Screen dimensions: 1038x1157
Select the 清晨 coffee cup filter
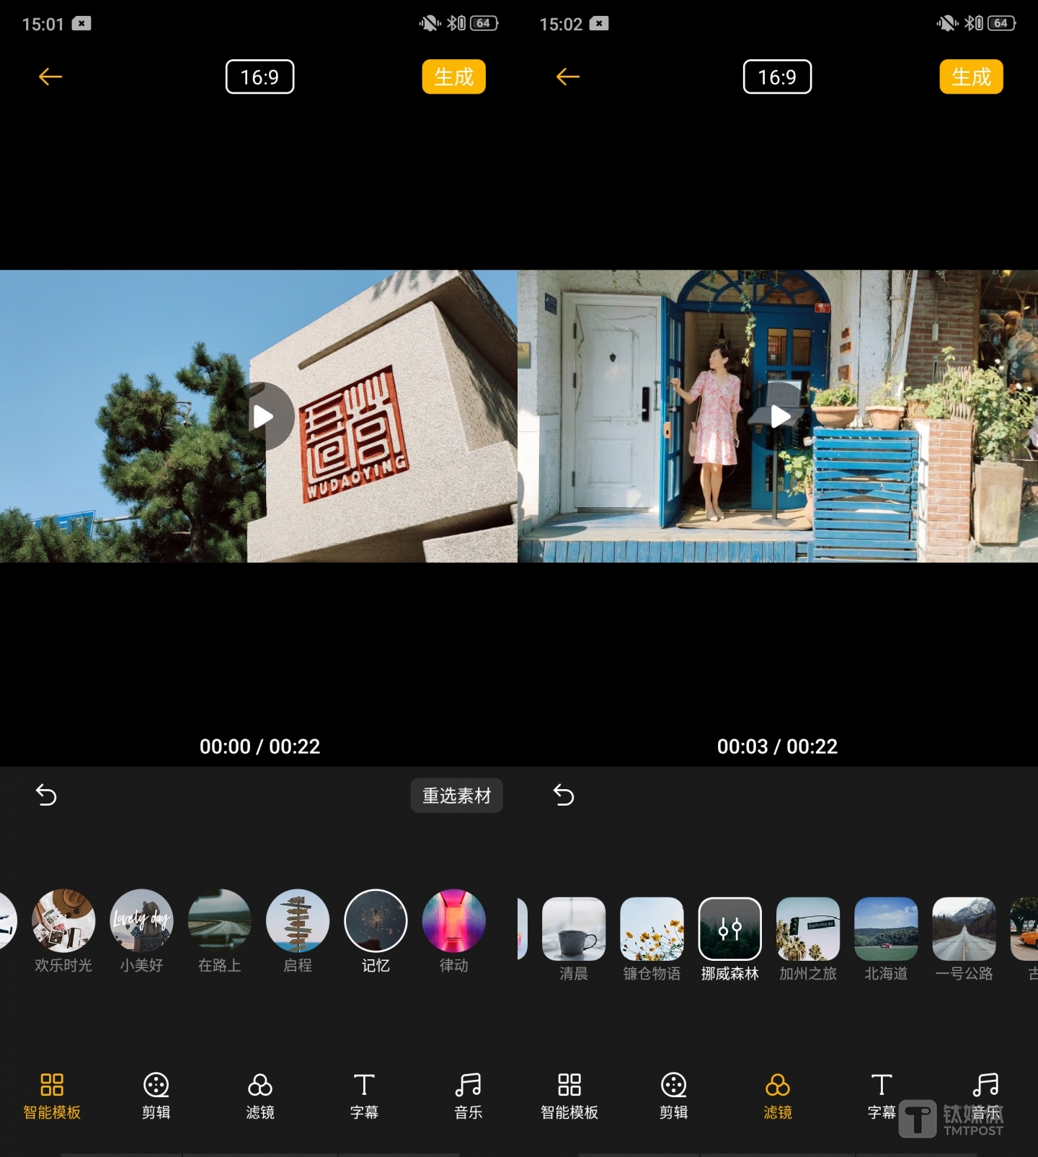click(574, 929)
